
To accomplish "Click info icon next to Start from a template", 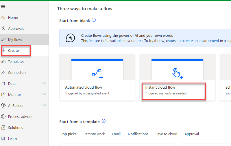I will coord(104,121).
